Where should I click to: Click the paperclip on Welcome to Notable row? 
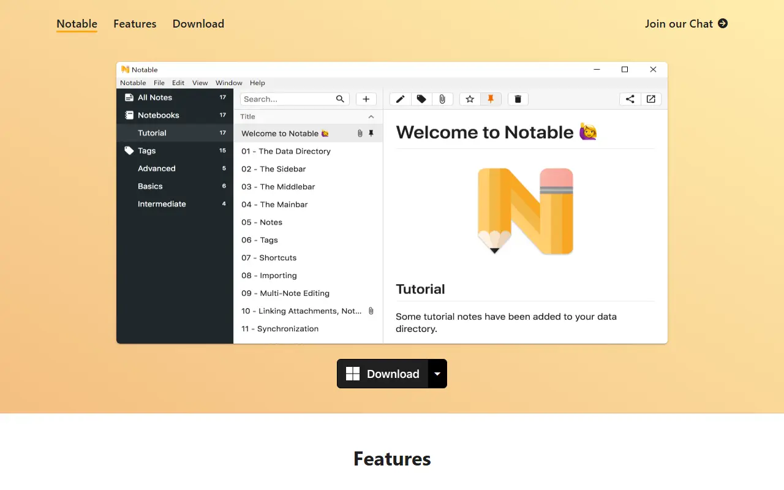point(360,134)
